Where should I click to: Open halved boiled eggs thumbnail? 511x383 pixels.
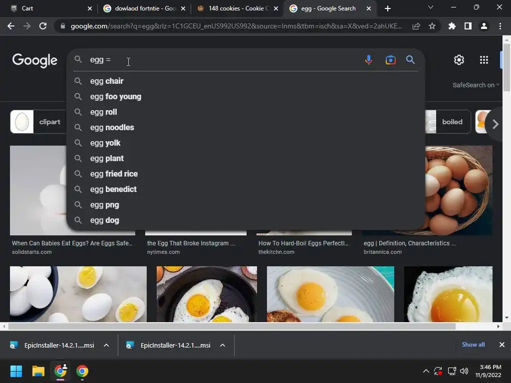click(78, 294)
